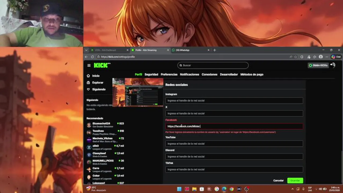The image size is (343, 193).
Task: Open recommended channel MANUMEJ_PICKS
Action: [x=105, y=162]
